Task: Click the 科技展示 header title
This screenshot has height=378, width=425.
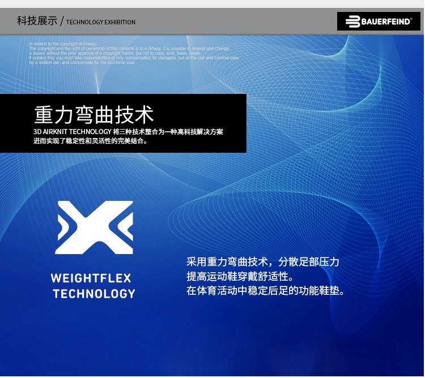Action: tap(37, 22)
